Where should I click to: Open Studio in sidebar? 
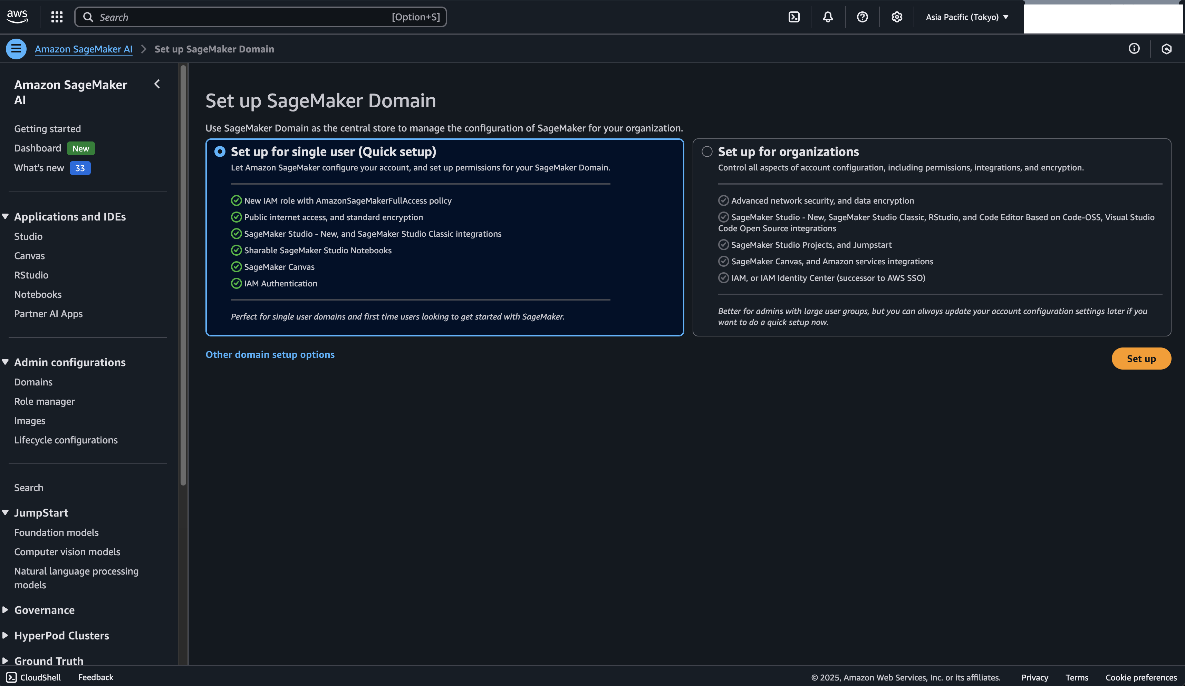[28, 236]
